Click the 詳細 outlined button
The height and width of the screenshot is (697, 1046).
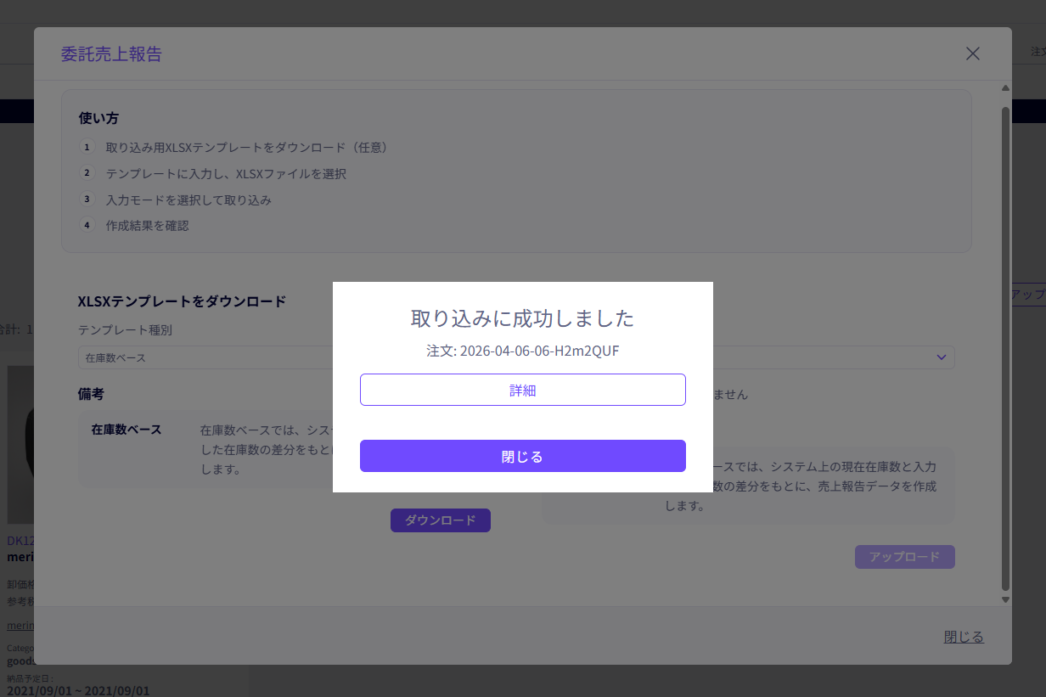(523, 389)
